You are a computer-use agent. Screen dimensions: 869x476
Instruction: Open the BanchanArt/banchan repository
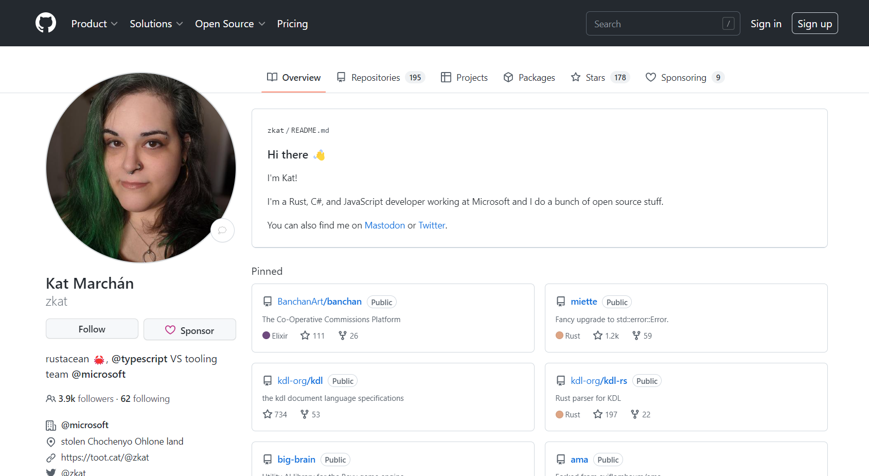coord(320,302)
